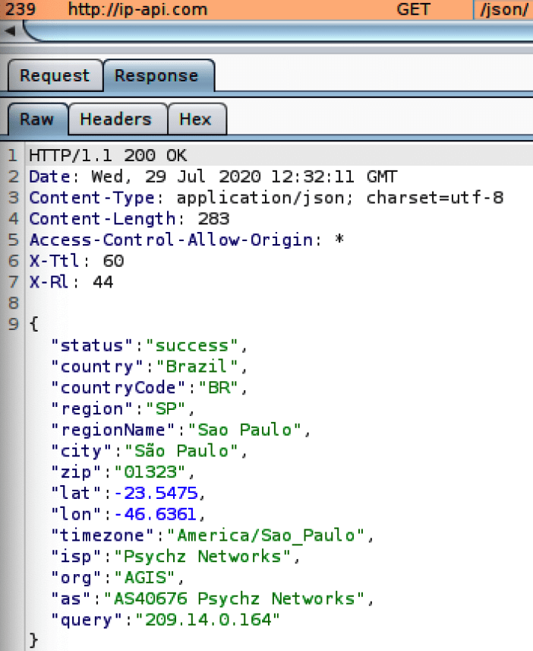Click line number 9 in gutter
This screenshot has width=533, height=651.
point(13,324)
